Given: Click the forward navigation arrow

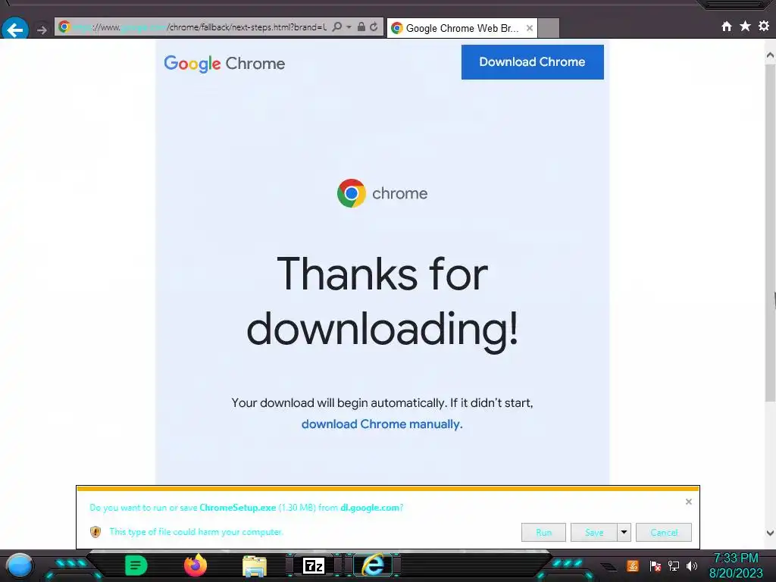Looking at the screenshot, I should pos(42,30).
